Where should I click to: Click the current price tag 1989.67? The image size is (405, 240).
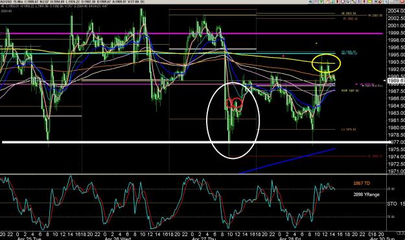(396, 80)
